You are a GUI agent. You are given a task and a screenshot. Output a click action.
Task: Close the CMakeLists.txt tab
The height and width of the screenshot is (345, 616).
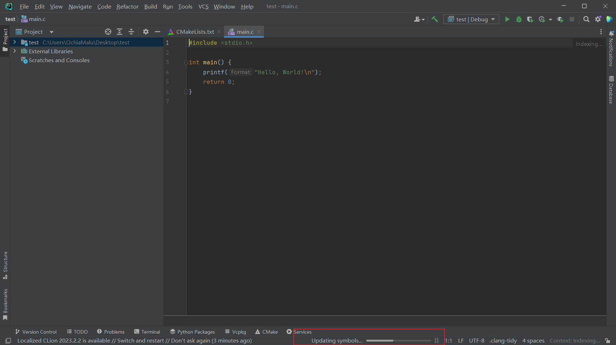click(x=219, y=32)
